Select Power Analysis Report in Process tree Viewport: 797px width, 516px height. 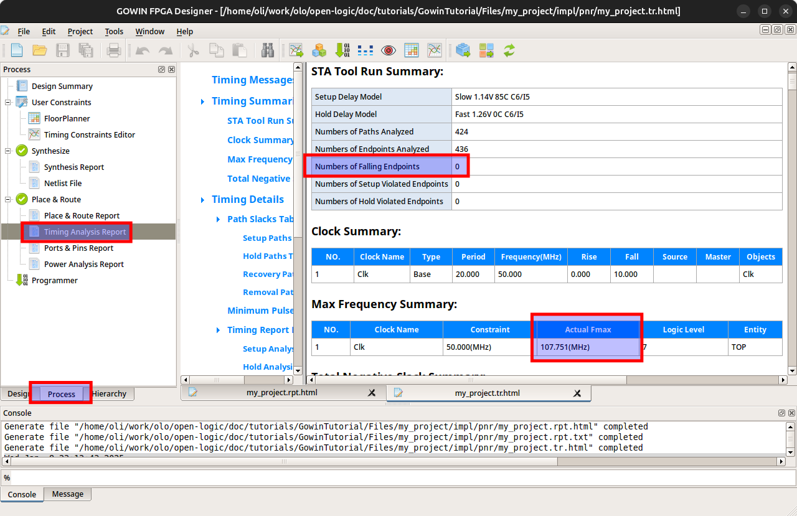pos(84,264)
